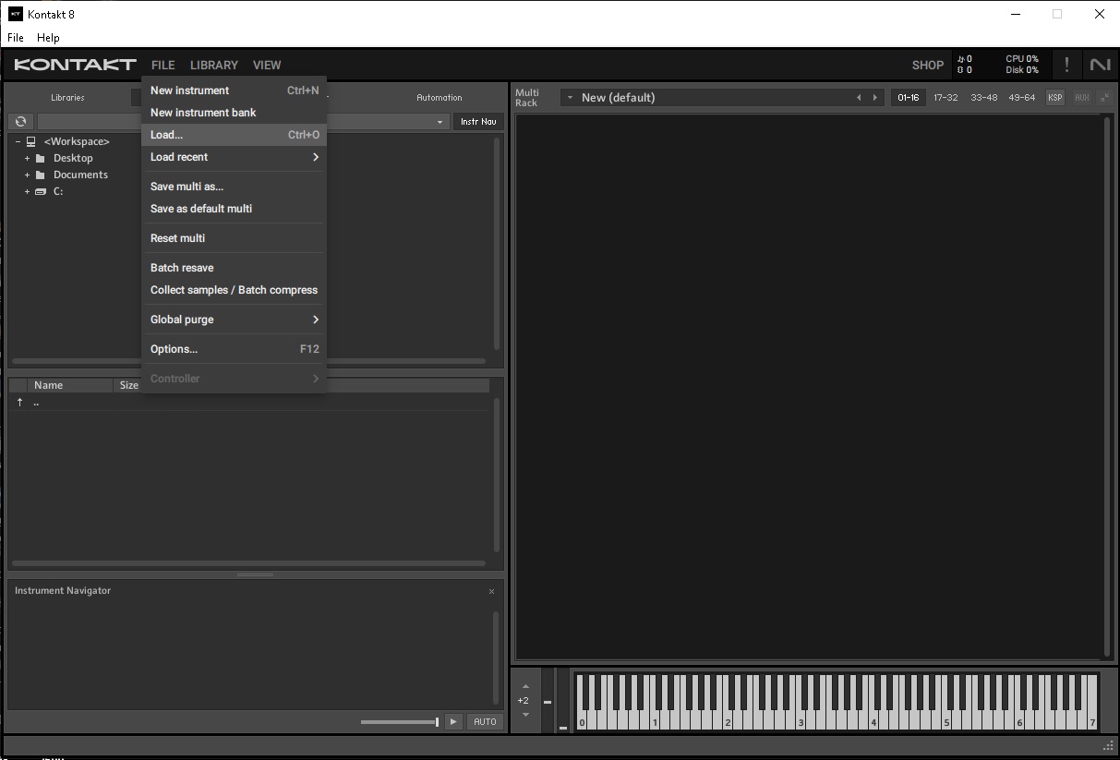Expand the C: drive tree node
The width and height of the screenshot is (1120, 760).
pos(27,191)
